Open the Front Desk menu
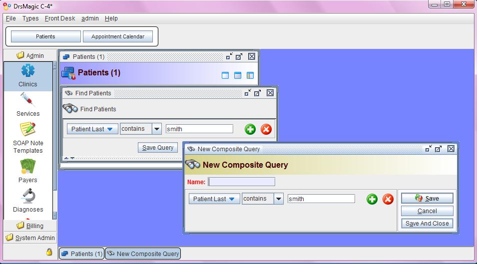This screenshot has height=264, width=477. [60, 18]
